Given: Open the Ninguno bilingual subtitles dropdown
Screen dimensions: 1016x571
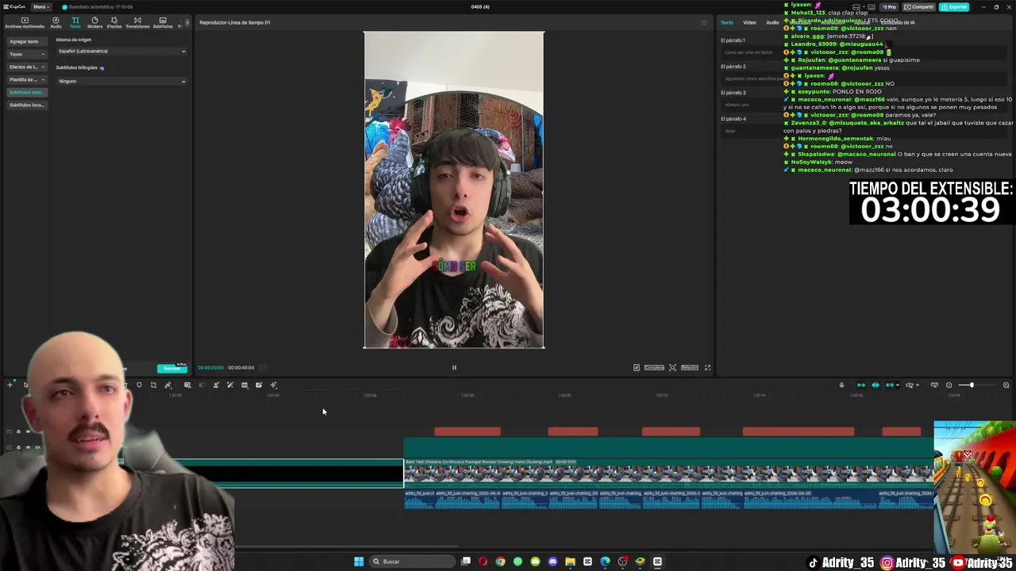Looking at the screenshot, I should tap(121, 81).
